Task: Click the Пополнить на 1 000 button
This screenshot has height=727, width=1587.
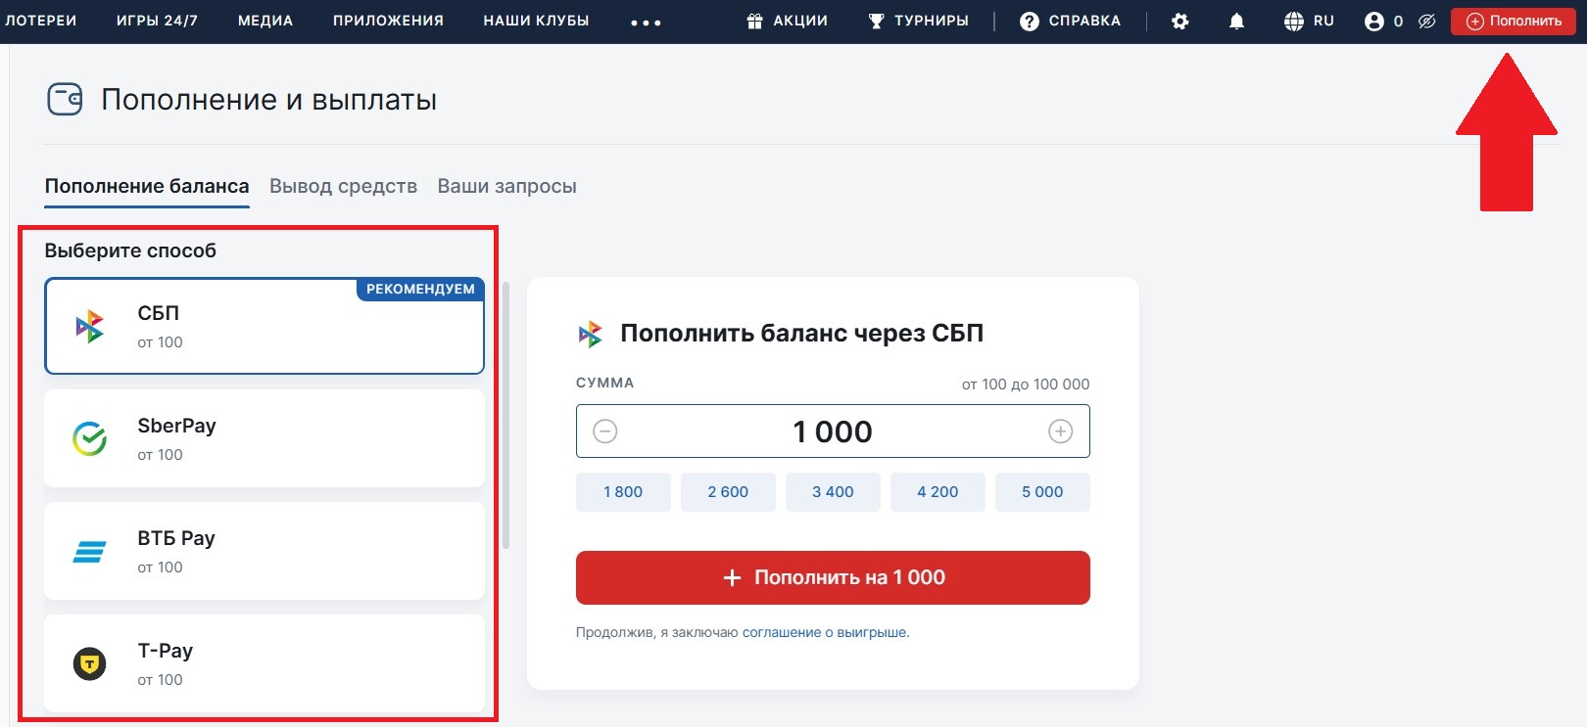Action: [833, 577]
